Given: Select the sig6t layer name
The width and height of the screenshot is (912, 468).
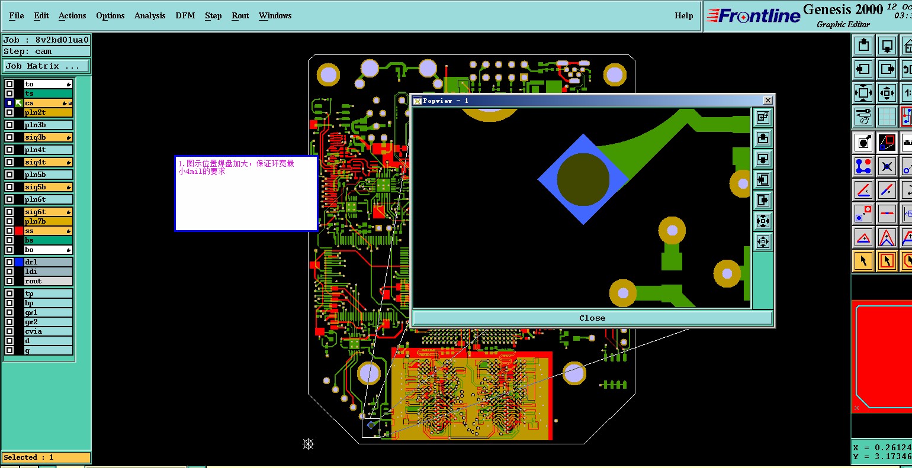Looking at the screenshot, I should point(49,212).
